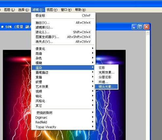Open 液化(L)... liquify filter
Viewport: 162px width, 140px height.
pyautogui.click(x=63, y=32)
